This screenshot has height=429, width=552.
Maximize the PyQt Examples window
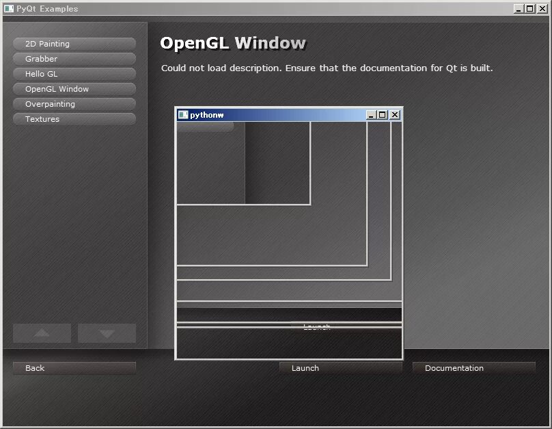click(530, 9)
